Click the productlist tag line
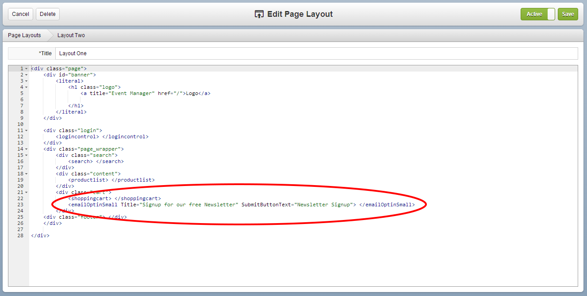 point(111,180)
